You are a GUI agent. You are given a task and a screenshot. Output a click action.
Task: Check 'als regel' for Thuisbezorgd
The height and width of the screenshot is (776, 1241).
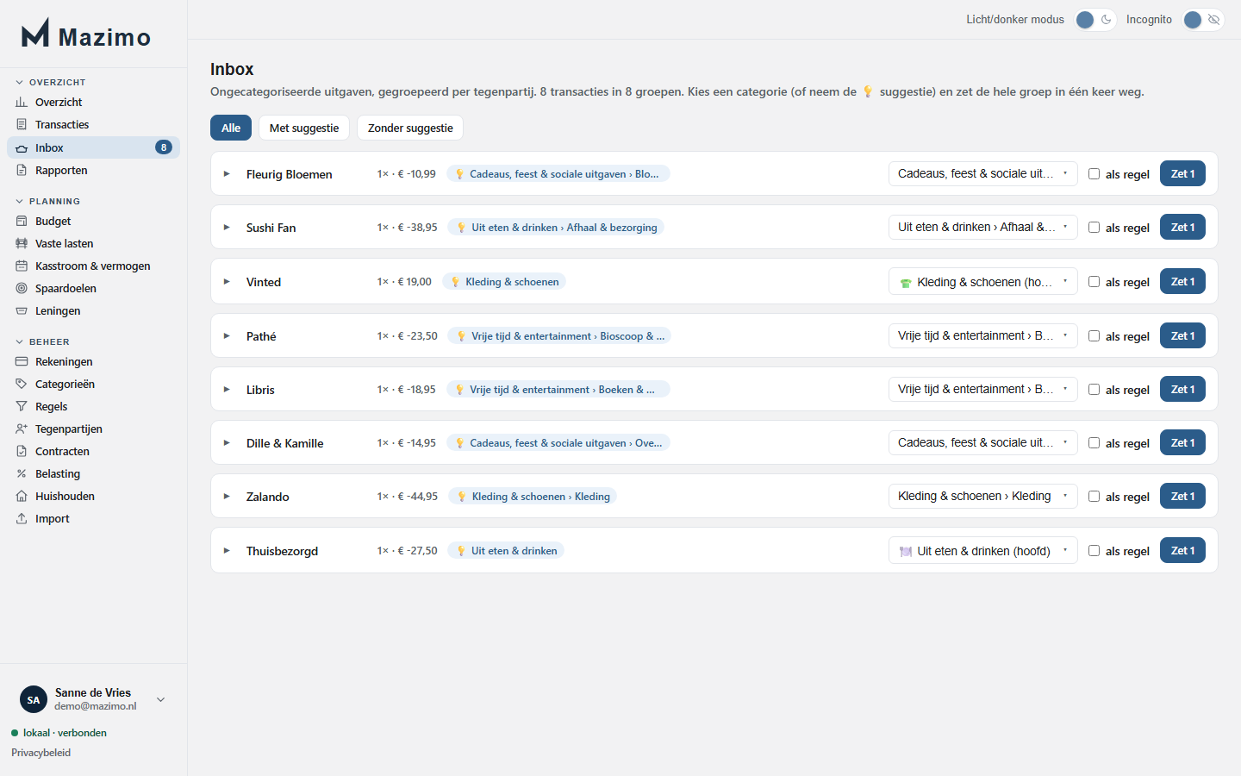click(x=1094, y=550)
